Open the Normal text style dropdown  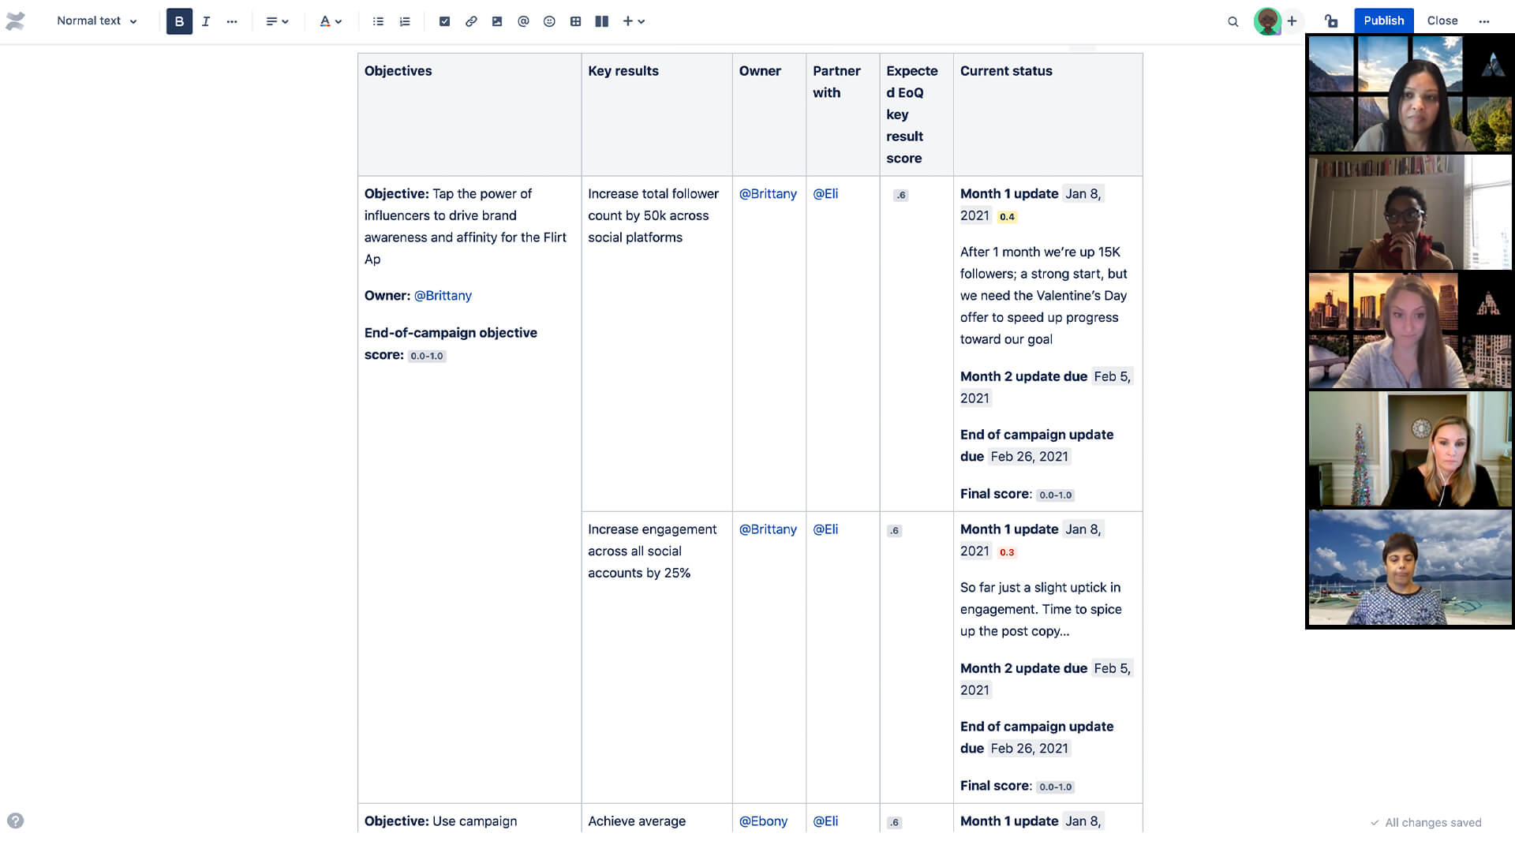pos(95,21)
